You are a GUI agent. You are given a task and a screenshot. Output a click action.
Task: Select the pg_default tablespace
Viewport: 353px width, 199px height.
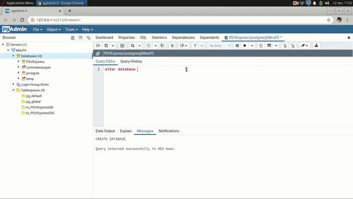[x=34, y=96]
